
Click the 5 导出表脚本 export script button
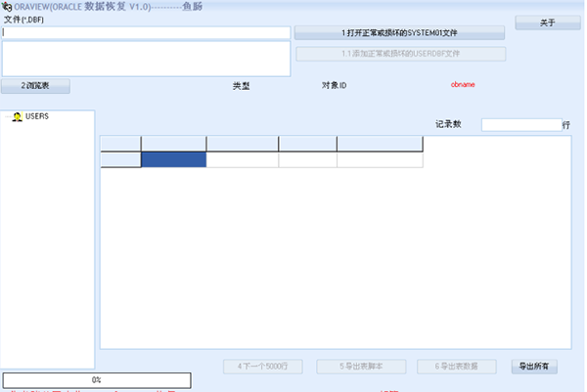coord(361,367)
